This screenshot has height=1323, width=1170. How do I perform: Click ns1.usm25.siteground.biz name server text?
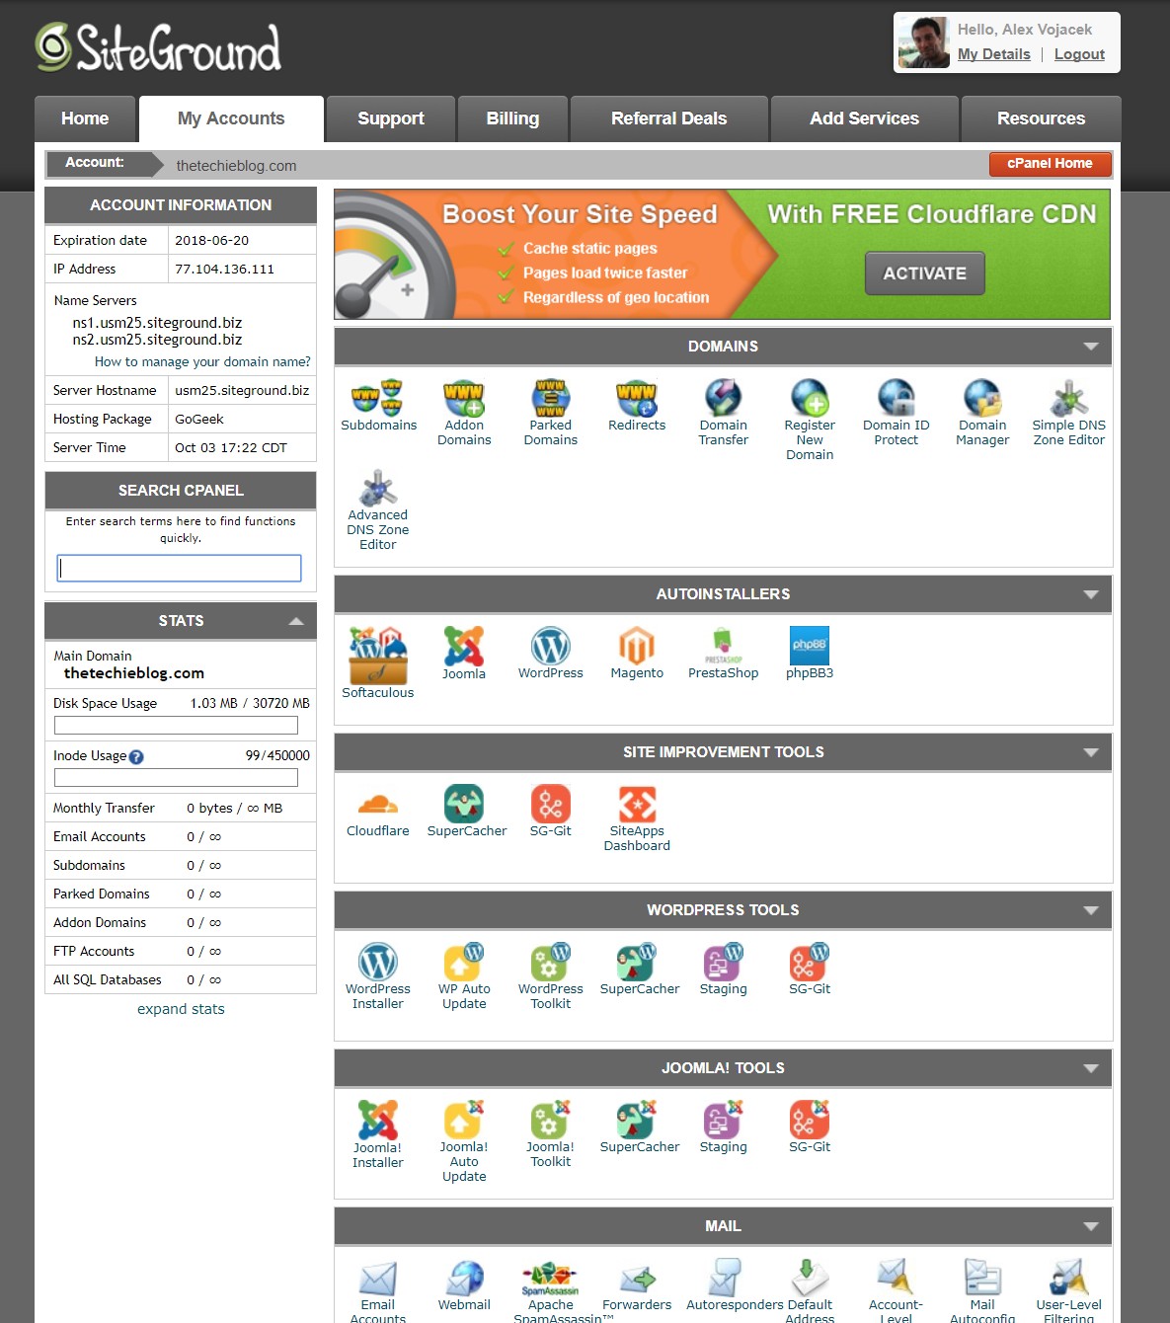click(x=157, y=323)
